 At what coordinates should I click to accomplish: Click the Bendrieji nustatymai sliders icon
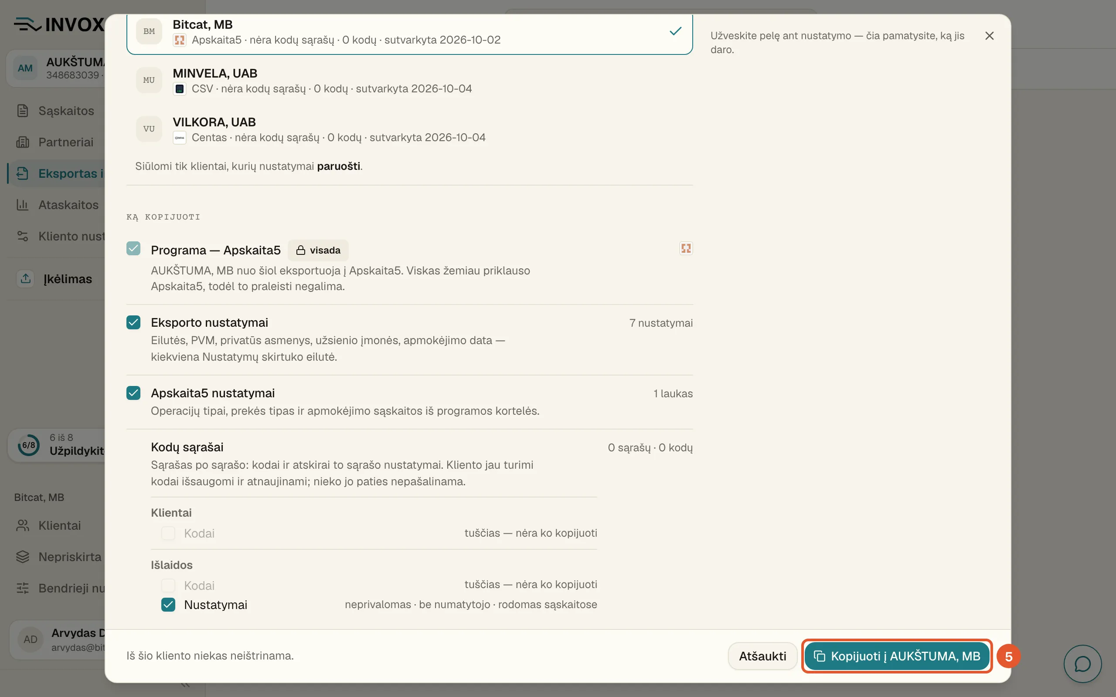coord(23,588)
